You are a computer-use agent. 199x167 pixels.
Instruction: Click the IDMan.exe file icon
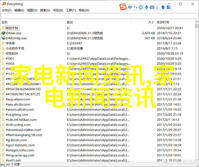click(x=3, y=33)
